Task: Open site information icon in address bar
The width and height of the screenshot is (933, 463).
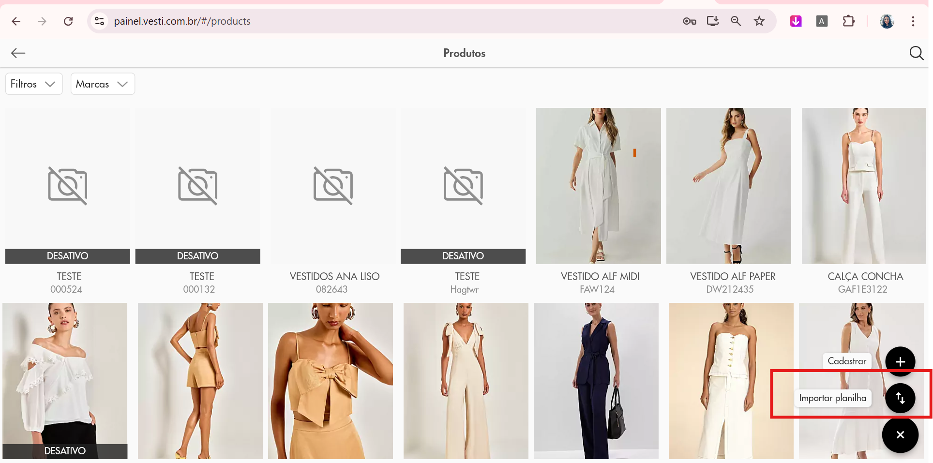Action: (x=99, y=21)
